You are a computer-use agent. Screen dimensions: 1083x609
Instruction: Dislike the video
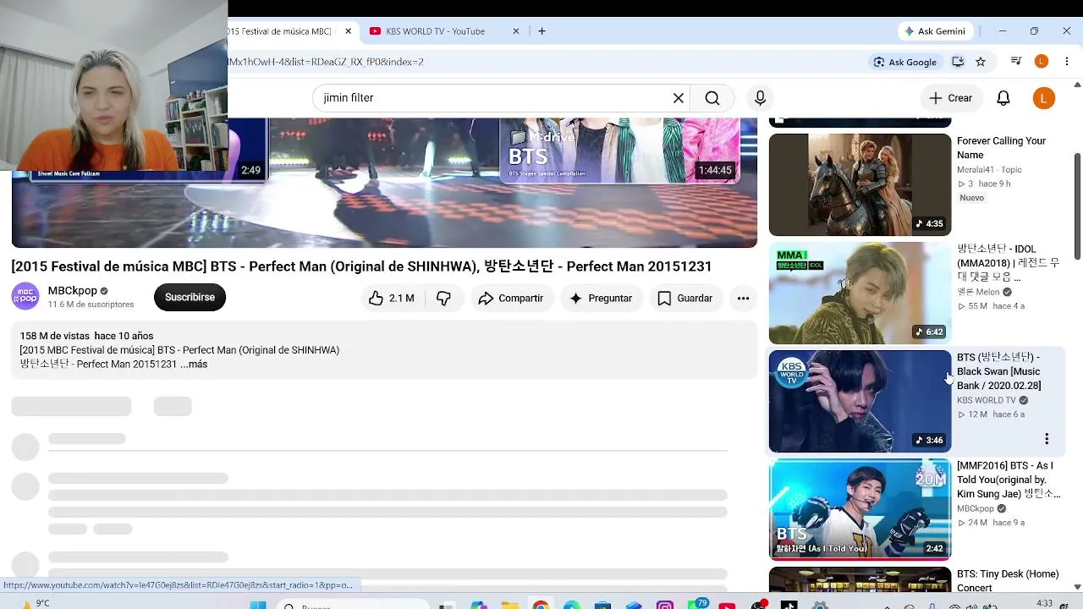click(x=443, y=298)
